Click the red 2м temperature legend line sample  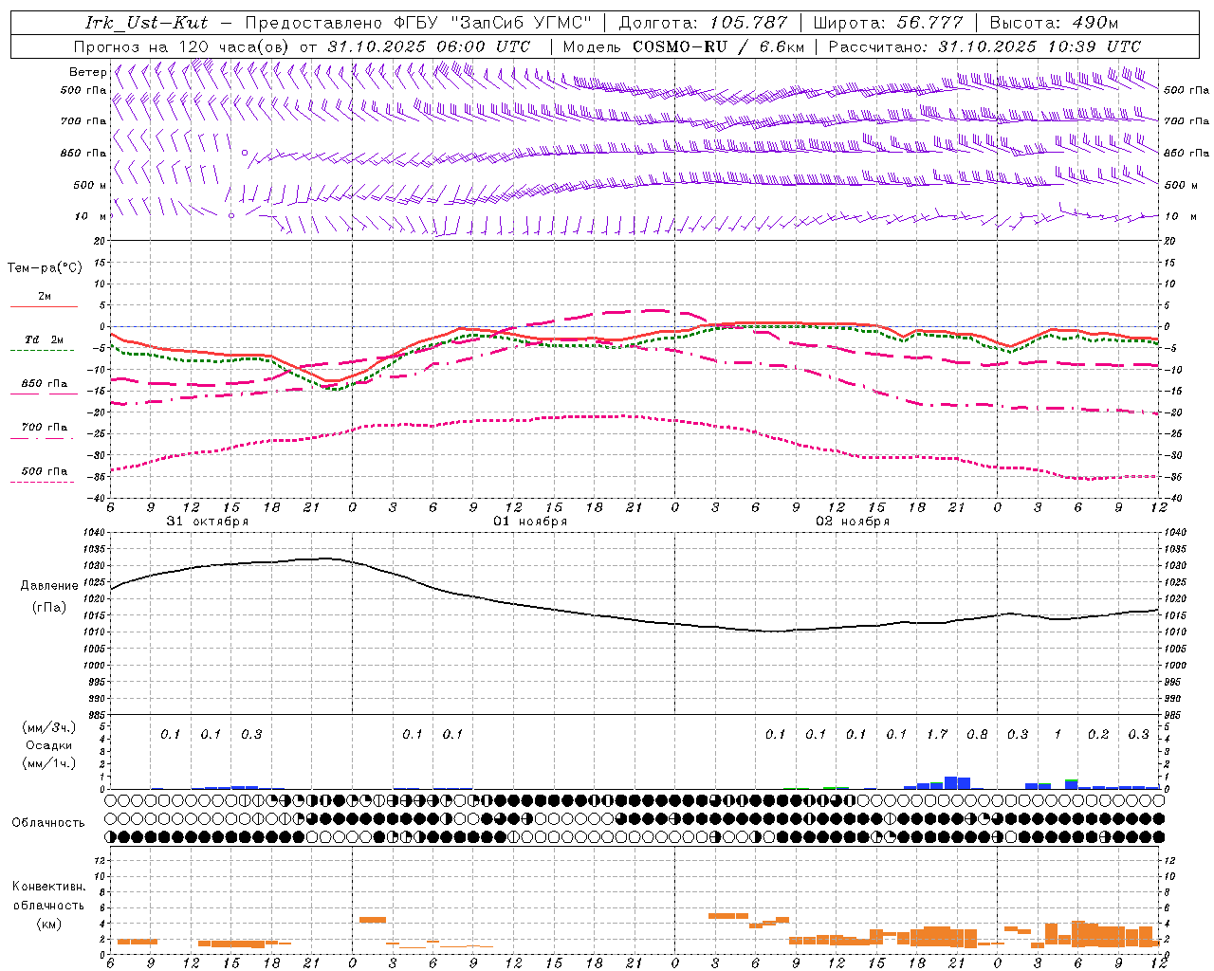click(44, 306)
